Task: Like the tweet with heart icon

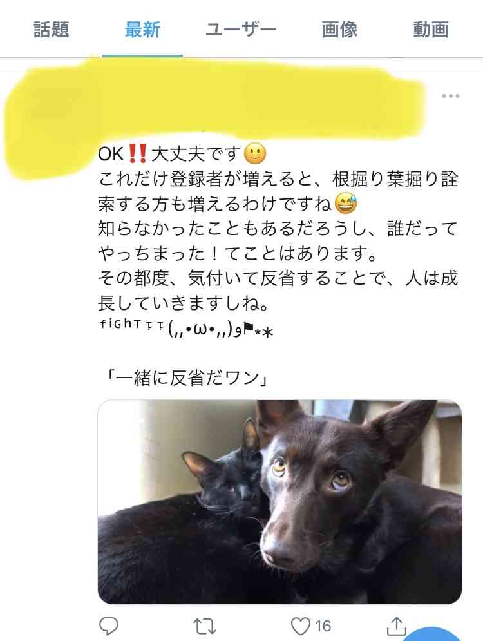Action: [x=300, y=626]
